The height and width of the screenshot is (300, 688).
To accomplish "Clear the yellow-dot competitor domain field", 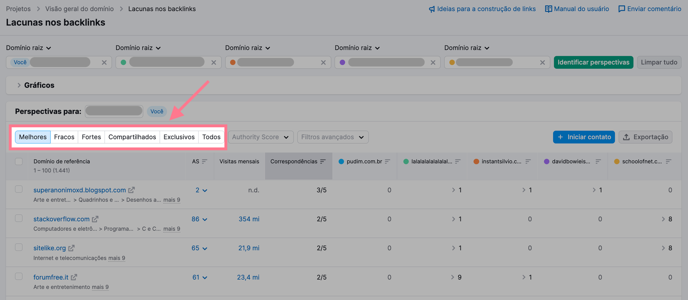I will tap(543, 62).
